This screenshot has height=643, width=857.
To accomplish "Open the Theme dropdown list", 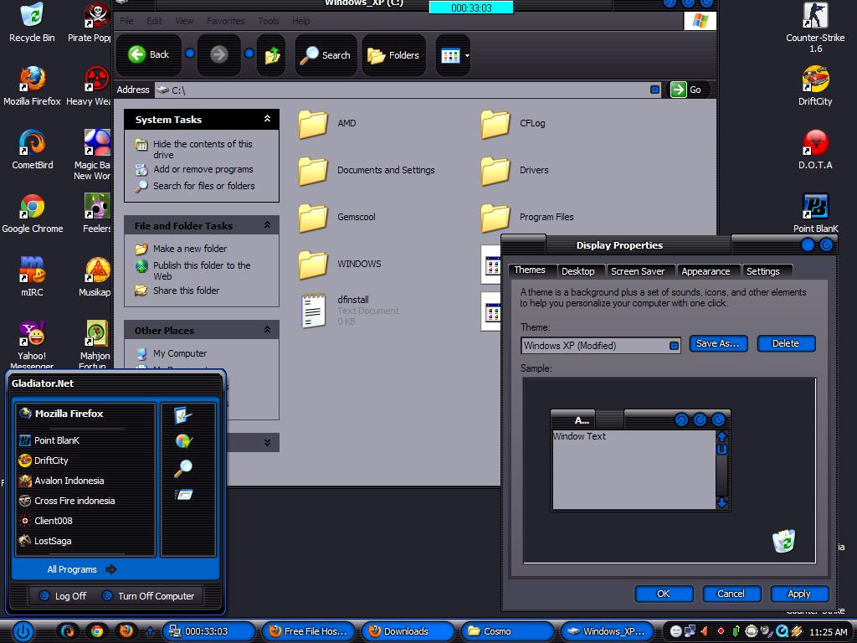I will [x=674, y=346].
